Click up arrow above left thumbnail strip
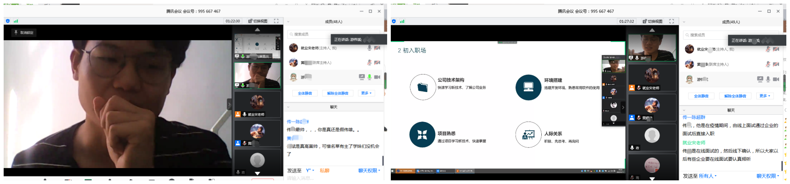The width and height of the screenshot is (790, 184). (257, 30)
